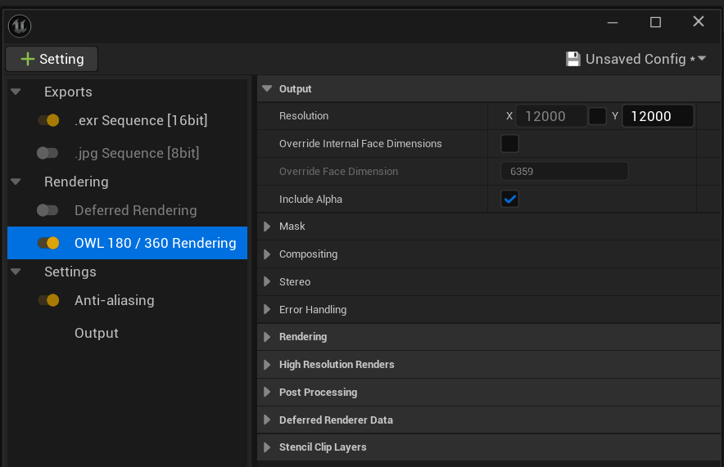Select the Deferred Rendering item
The width and height of the screenshot is (724, 467).
pos(136,210)
